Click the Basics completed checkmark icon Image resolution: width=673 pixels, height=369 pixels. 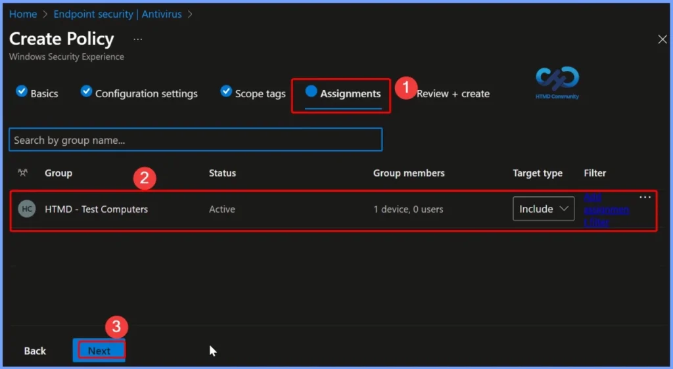click(22, 91)
